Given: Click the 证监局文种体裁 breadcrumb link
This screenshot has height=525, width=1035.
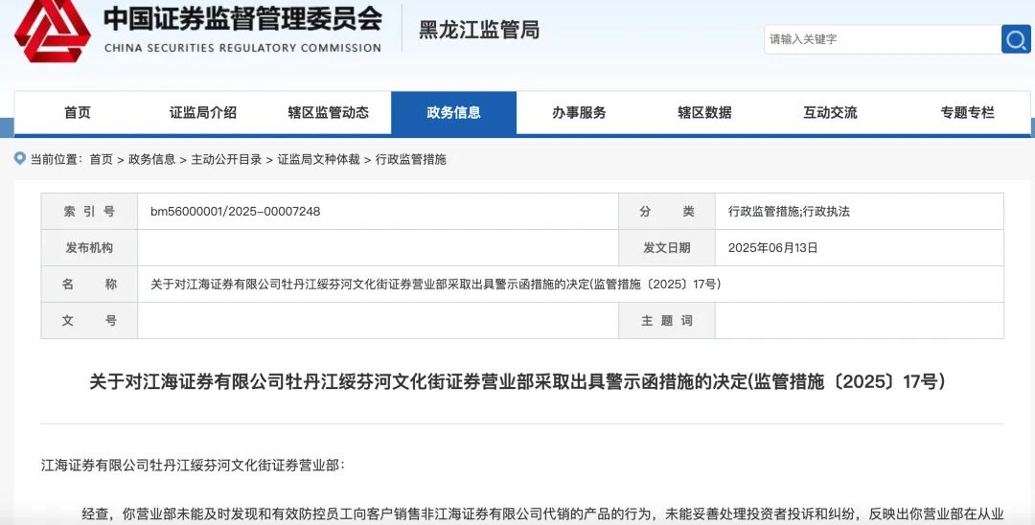Looking at the screenshot, I should pyautogui.click(x=319, y=159).
